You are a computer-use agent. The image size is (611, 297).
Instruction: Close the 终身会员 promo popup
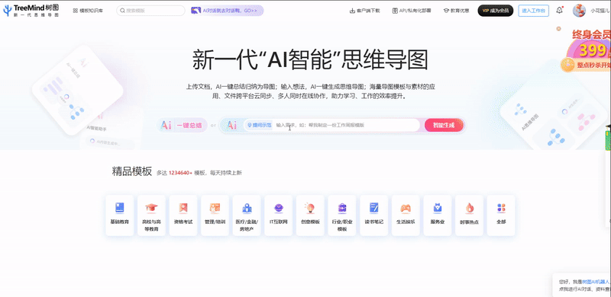point(558,28)
